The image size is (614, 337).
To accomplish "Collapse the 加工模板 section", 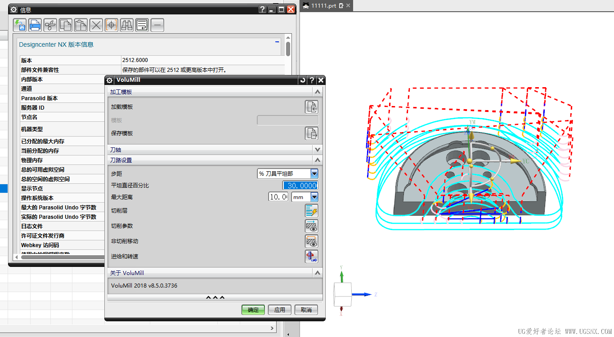I will point(318,92).
